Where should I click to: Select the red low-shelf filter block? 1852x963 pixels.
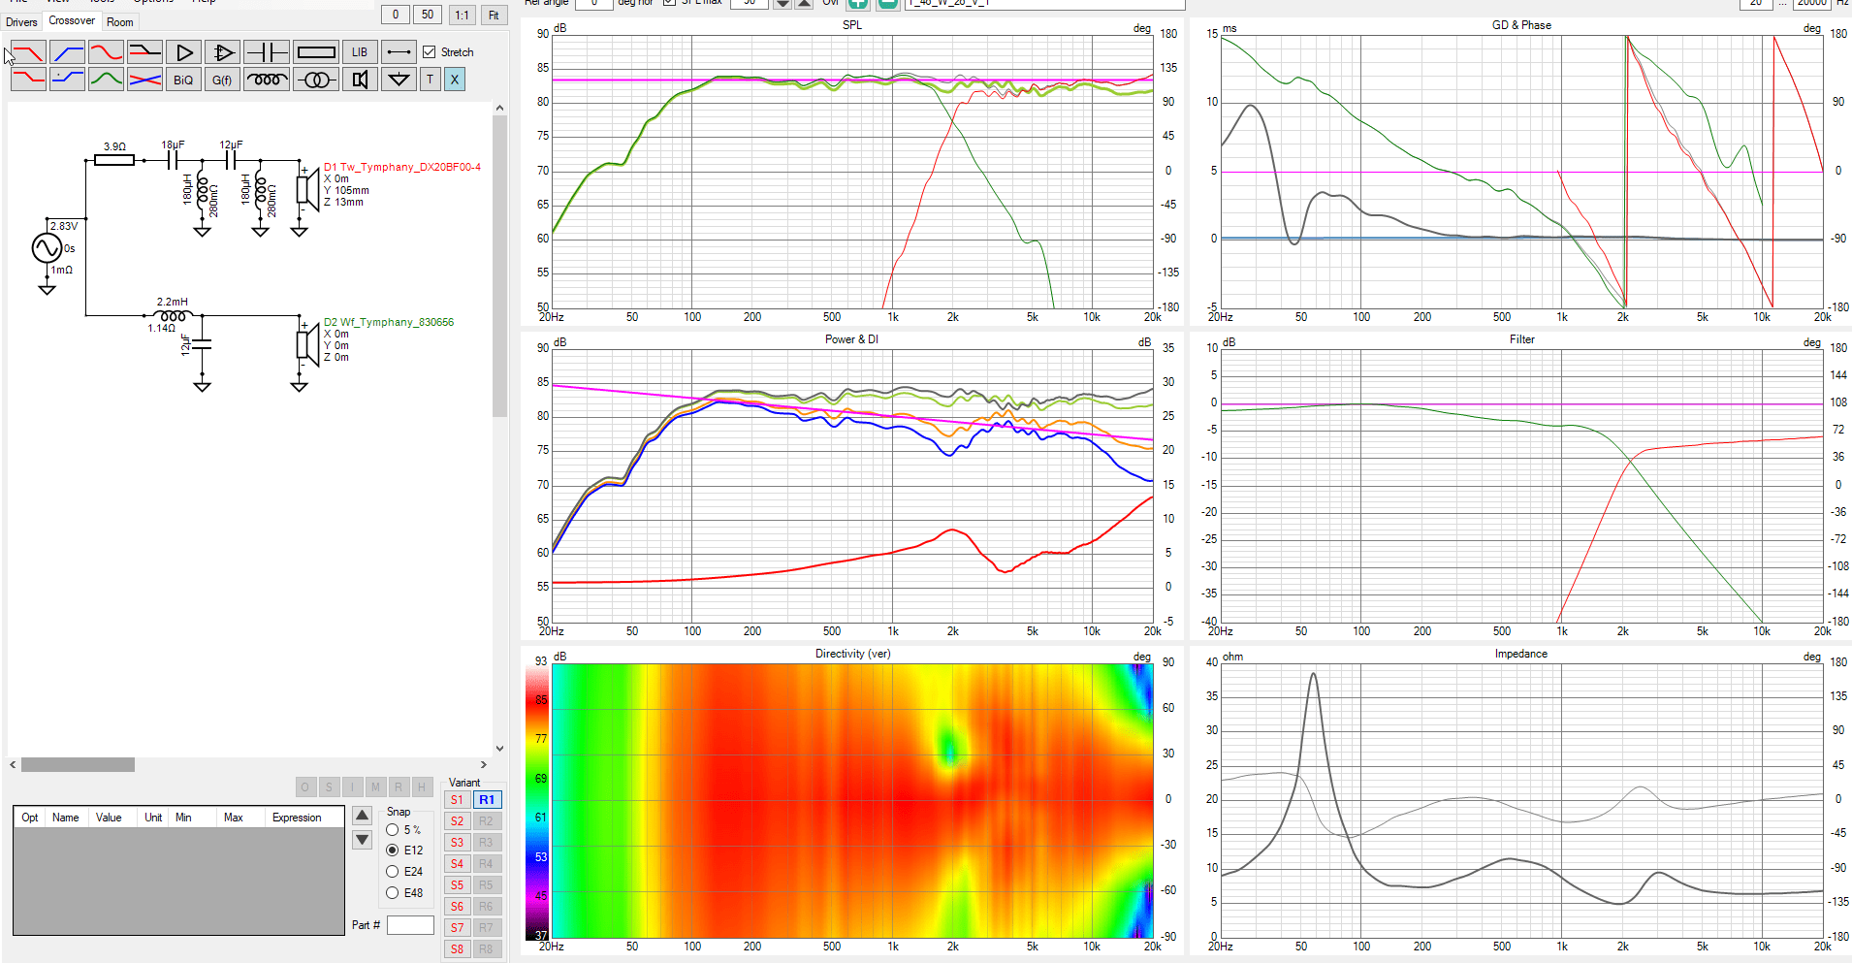click(28, 80)
